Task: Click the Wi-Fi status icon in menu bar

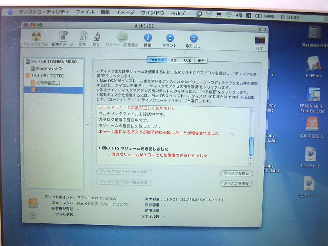Action: [208, 14]
